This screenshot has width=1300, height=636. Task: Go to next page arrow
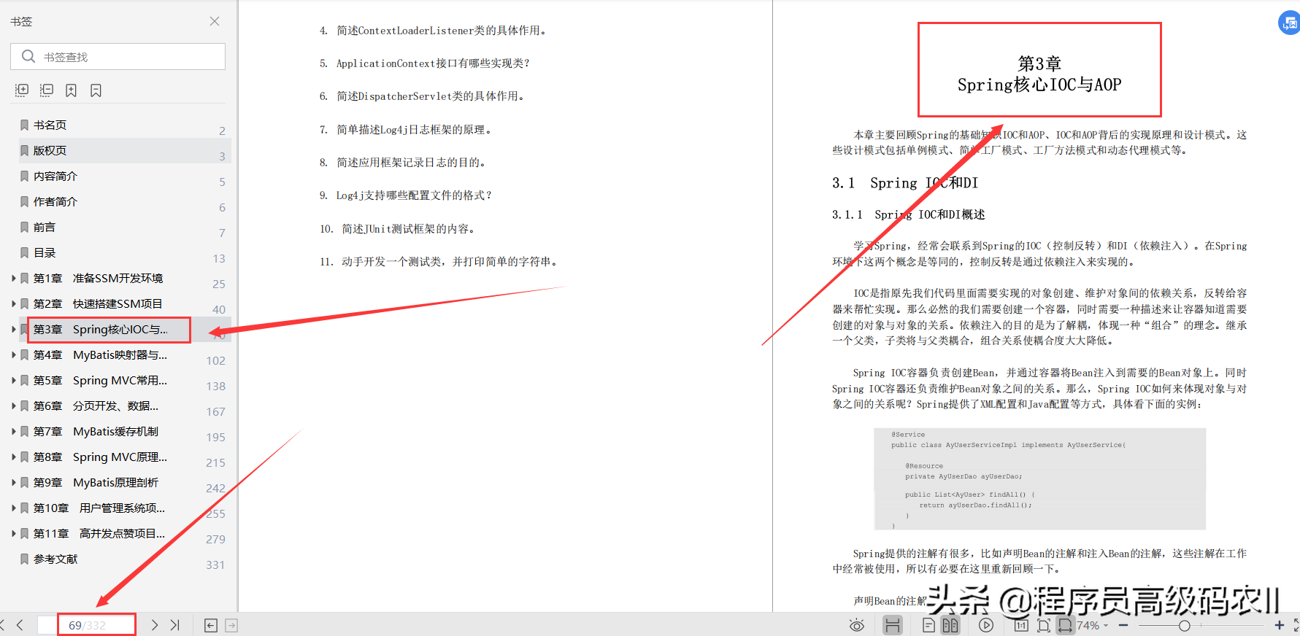click(x=154, y=625)
